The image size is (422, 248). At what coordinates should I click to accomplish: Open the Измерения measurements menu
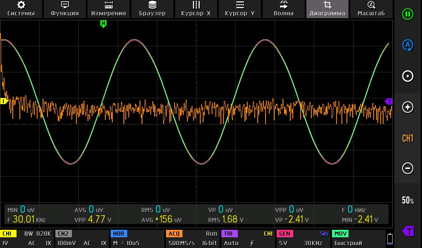[x=109, y=9]
